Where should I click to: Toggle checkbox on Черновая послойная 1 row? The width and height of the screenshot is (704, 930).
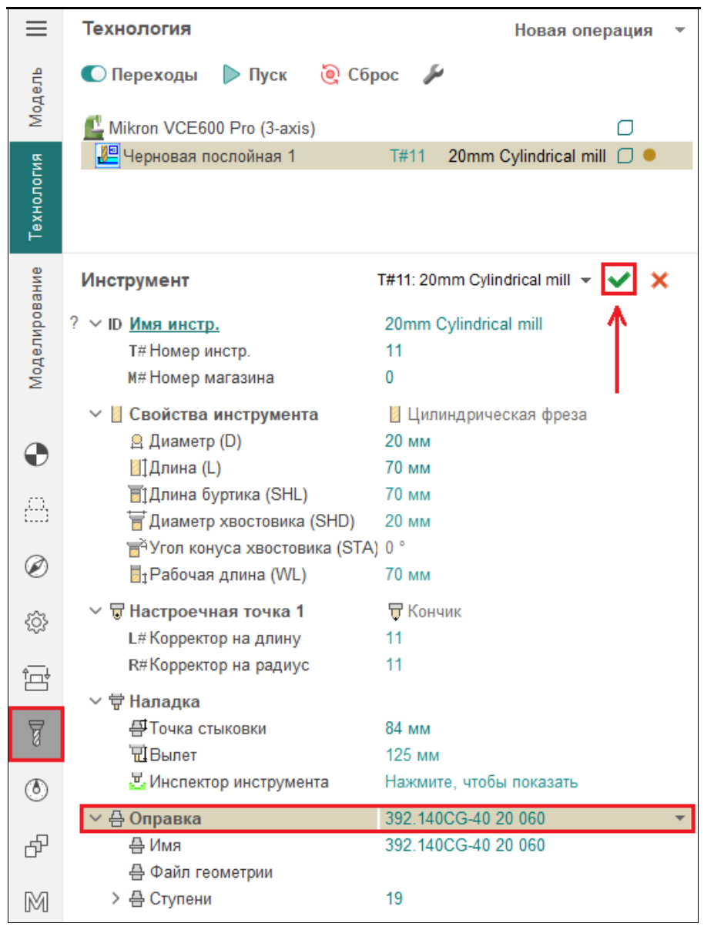coord(625,156)
